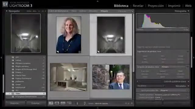Screen dimensions: 195x109
Task: Click the left panel vertical scrollbar
Action: (x=3, y=84)
